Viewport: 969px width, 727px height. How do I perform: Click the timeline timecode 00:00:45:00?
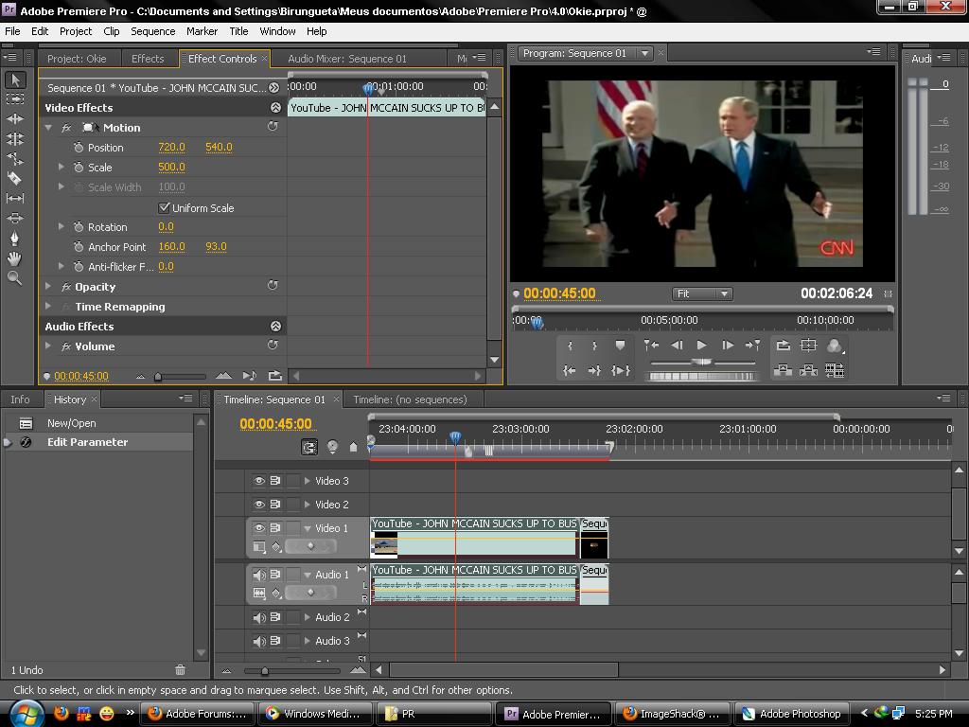coord(275,423)
